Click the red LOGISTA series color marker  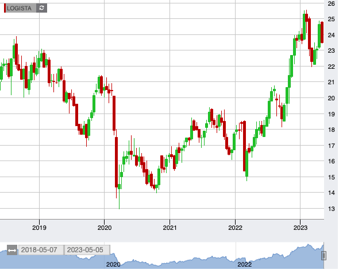[x=5, y=8]
